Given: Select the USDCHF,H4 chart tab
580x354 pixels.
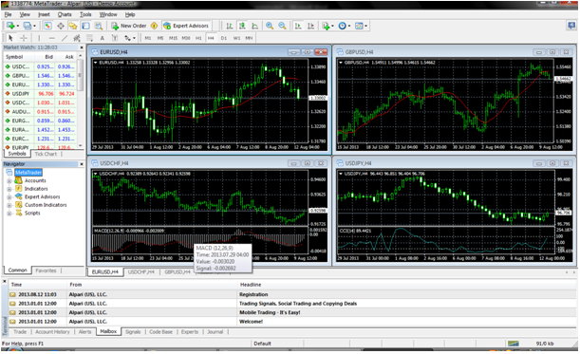Looking at the screenshot, I should 140,271.
